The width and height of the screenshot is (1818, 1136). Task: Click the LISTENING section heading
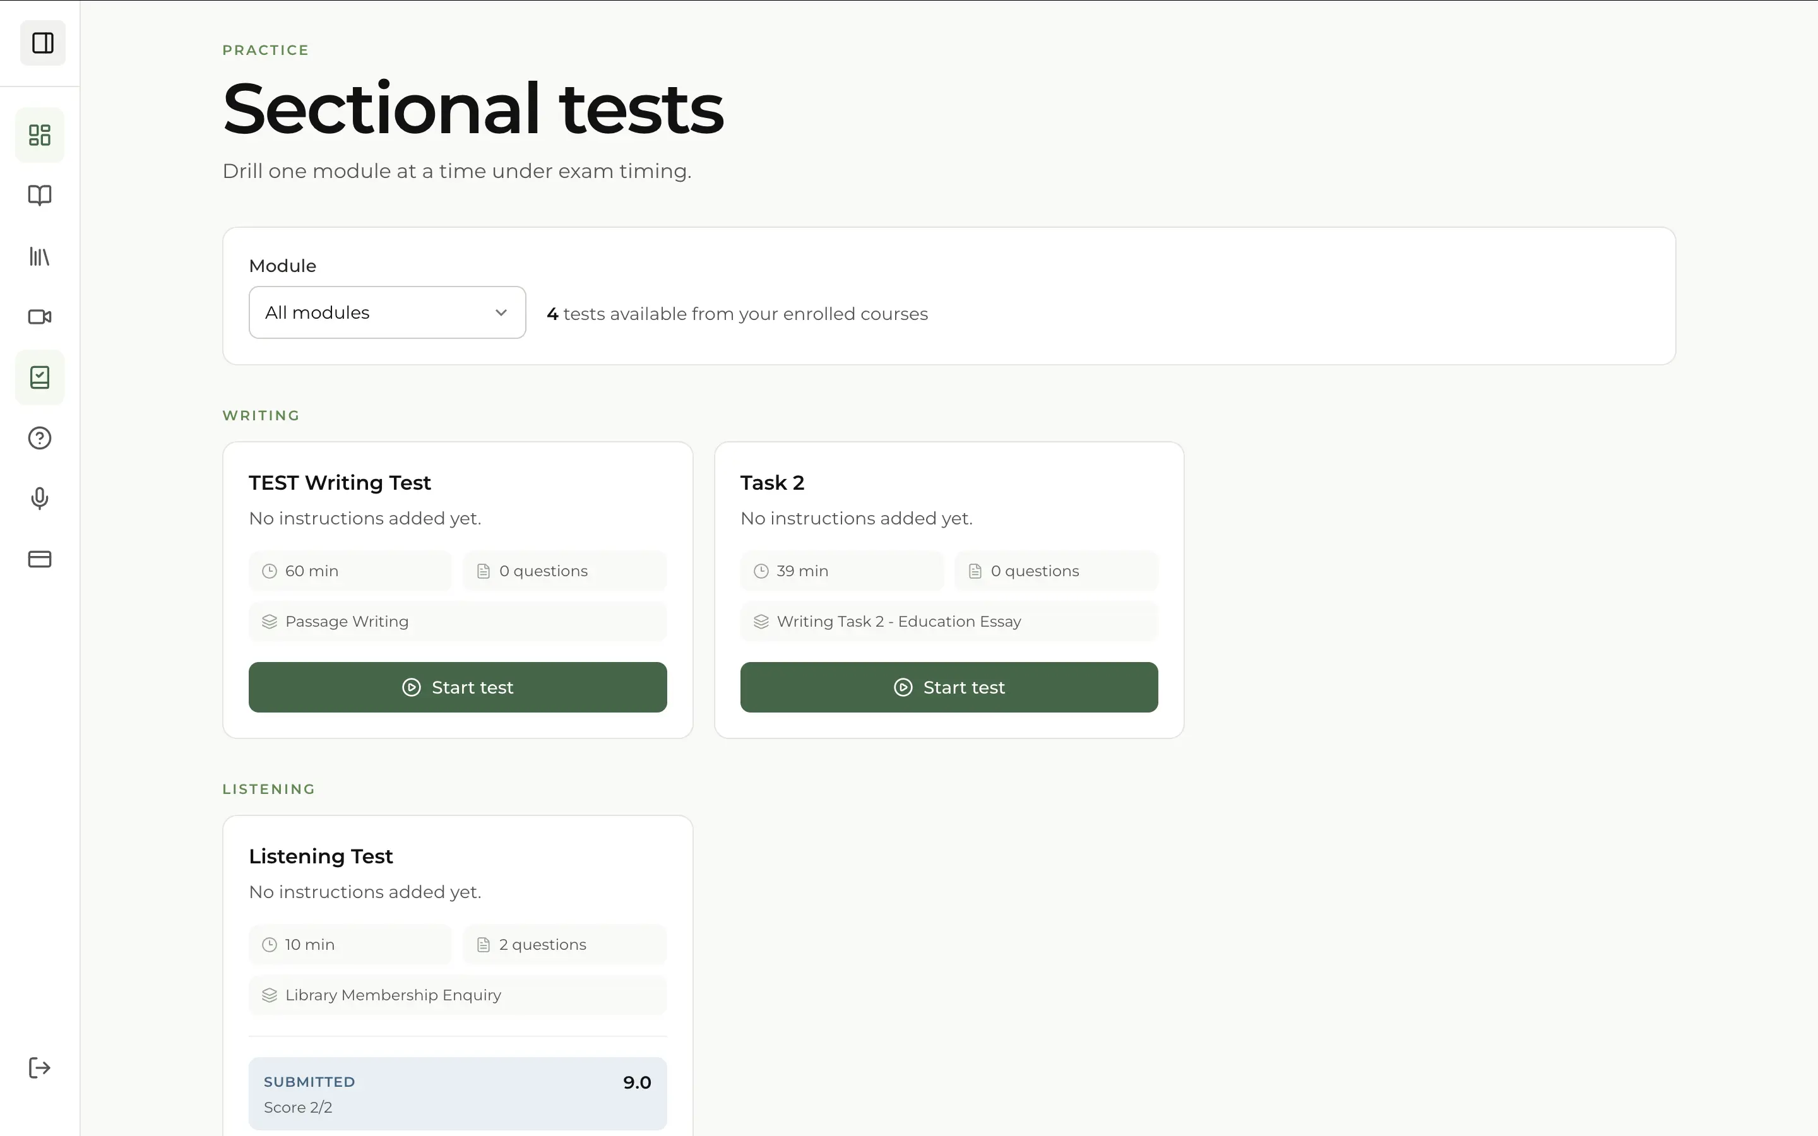[x=268, y=789]
